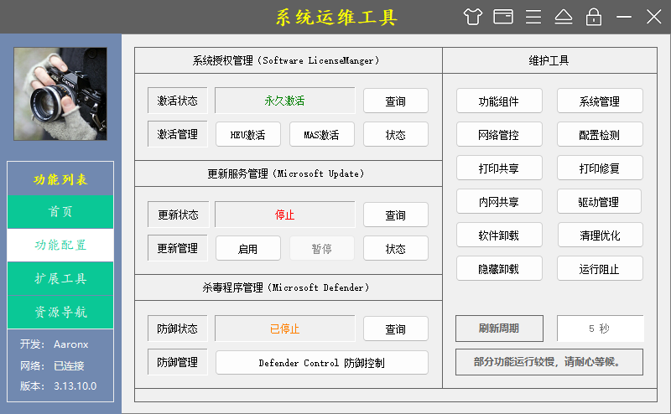Screen dimensions: 671x414
Task: Open 系统管理 maintenance tool
Action: tap(600, 101)
